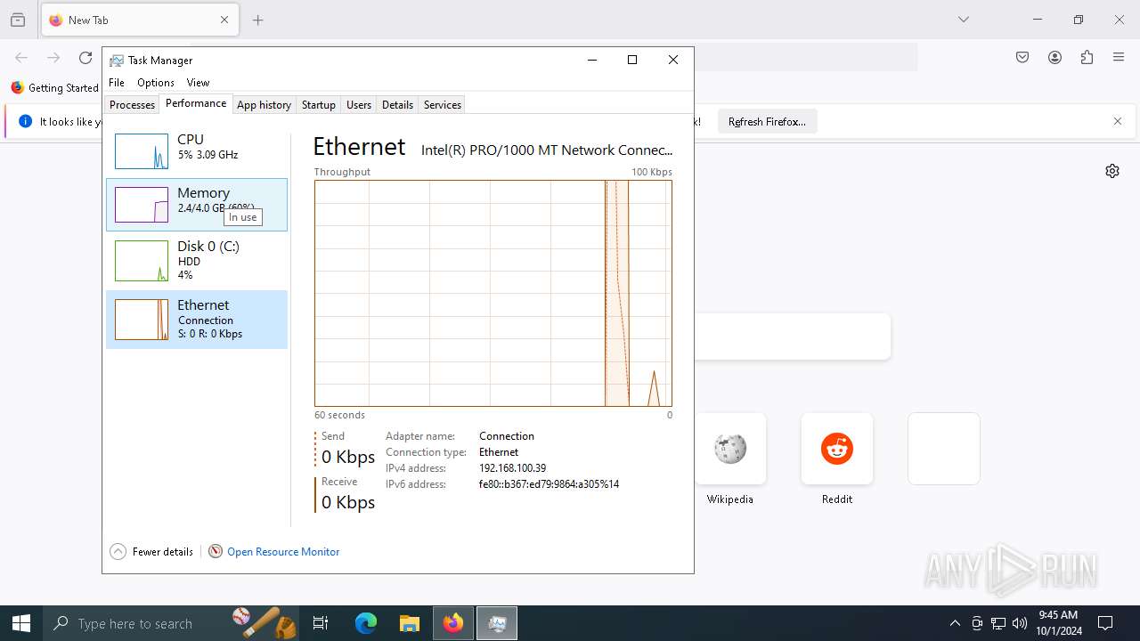
Task: Select the Memory performance entry
Action: click(x=197, y=205)
